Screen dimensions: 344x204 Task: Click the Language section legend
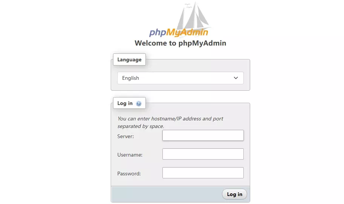point(129,59)
